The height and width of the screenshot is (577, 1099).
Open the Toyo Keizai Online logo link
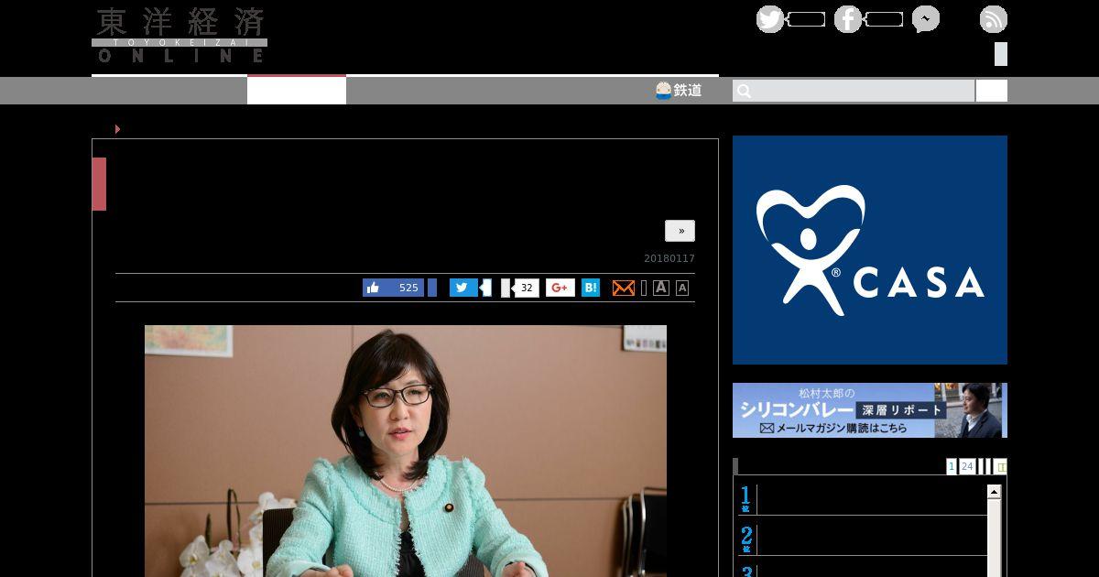[x=180, y=36]
